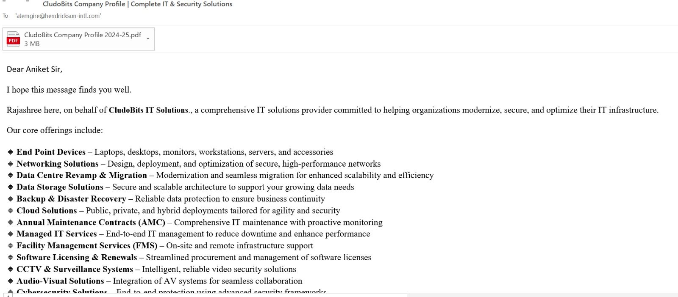Click the diamond bullet beside End Point Devices

[x=11, y=152]
